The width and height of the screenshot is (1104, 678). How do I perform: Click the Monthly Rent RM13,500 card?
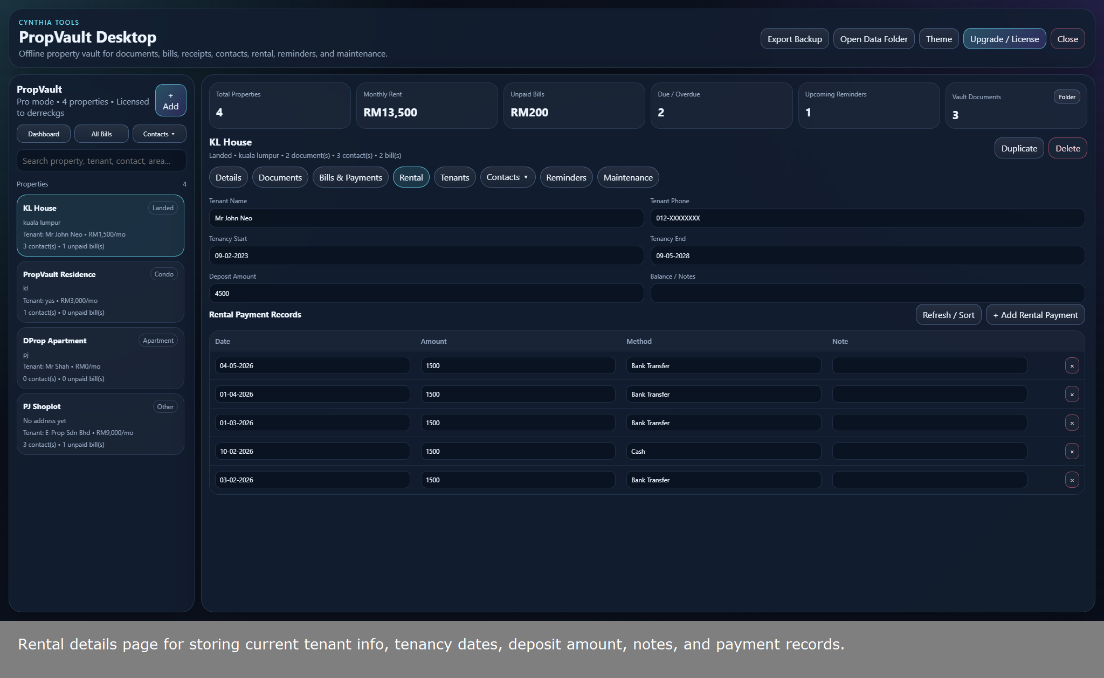pos(427,106)
